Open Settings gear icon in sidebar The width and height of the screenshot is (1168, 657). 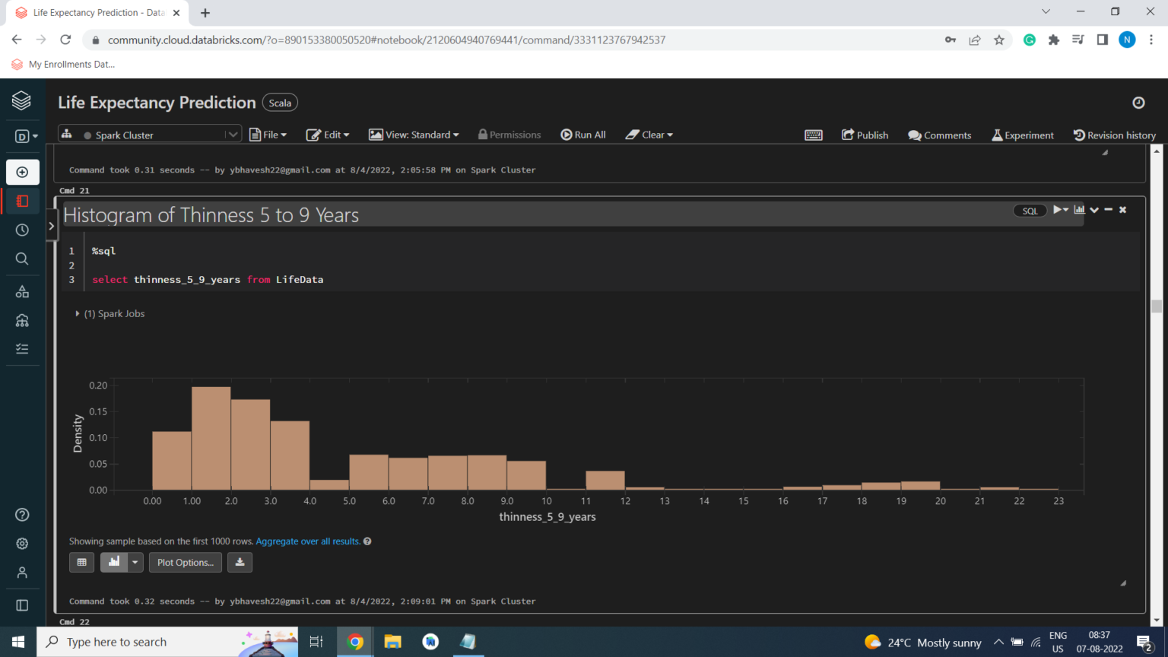tap(22, 544)
